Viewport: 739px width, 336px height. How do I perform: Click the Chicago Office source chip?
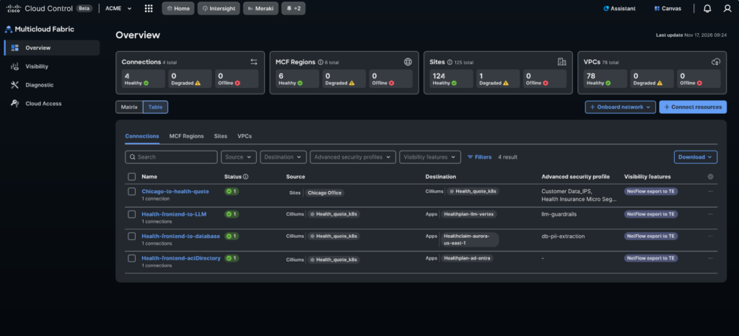tap(324, 193)
